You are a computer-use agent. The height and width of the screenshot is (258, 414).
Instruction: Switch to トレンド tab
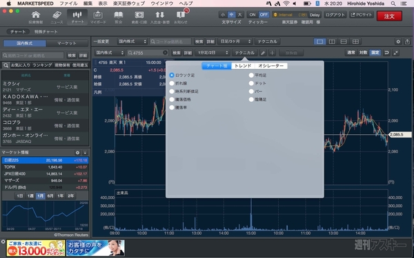coord(243,66)
